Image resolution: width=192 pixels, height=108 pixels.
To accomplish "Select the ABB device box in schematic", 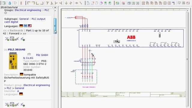I will 131,38.
